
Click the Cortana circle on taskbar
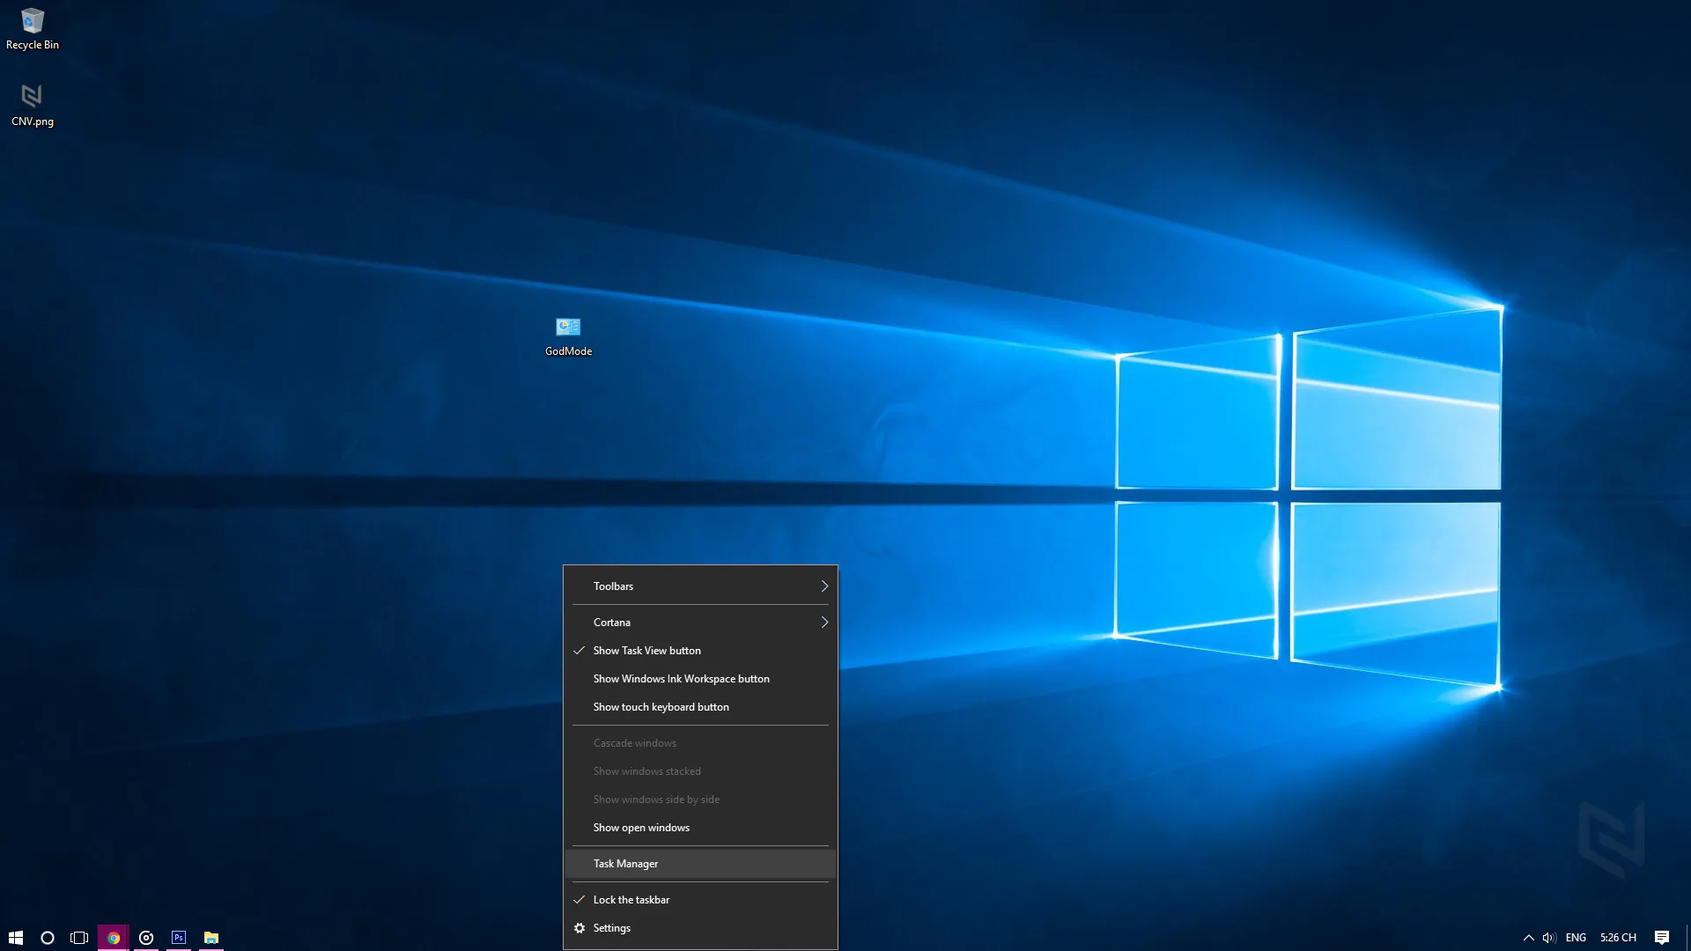(x=48, y=938)
